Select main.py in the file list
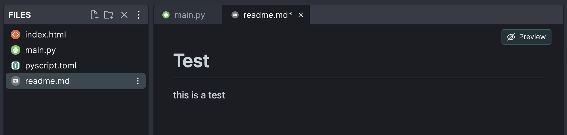Screen dimensions: 567x135 pyautogui.click(x=40, y=50)
